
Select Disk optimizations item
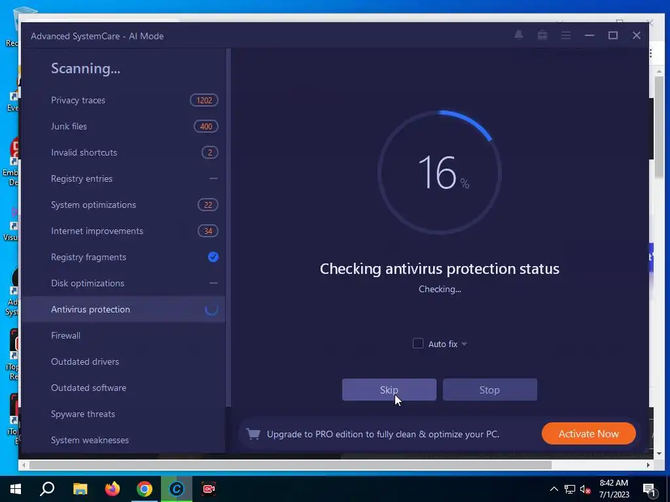pyautogui.click(x=124, y=283)
